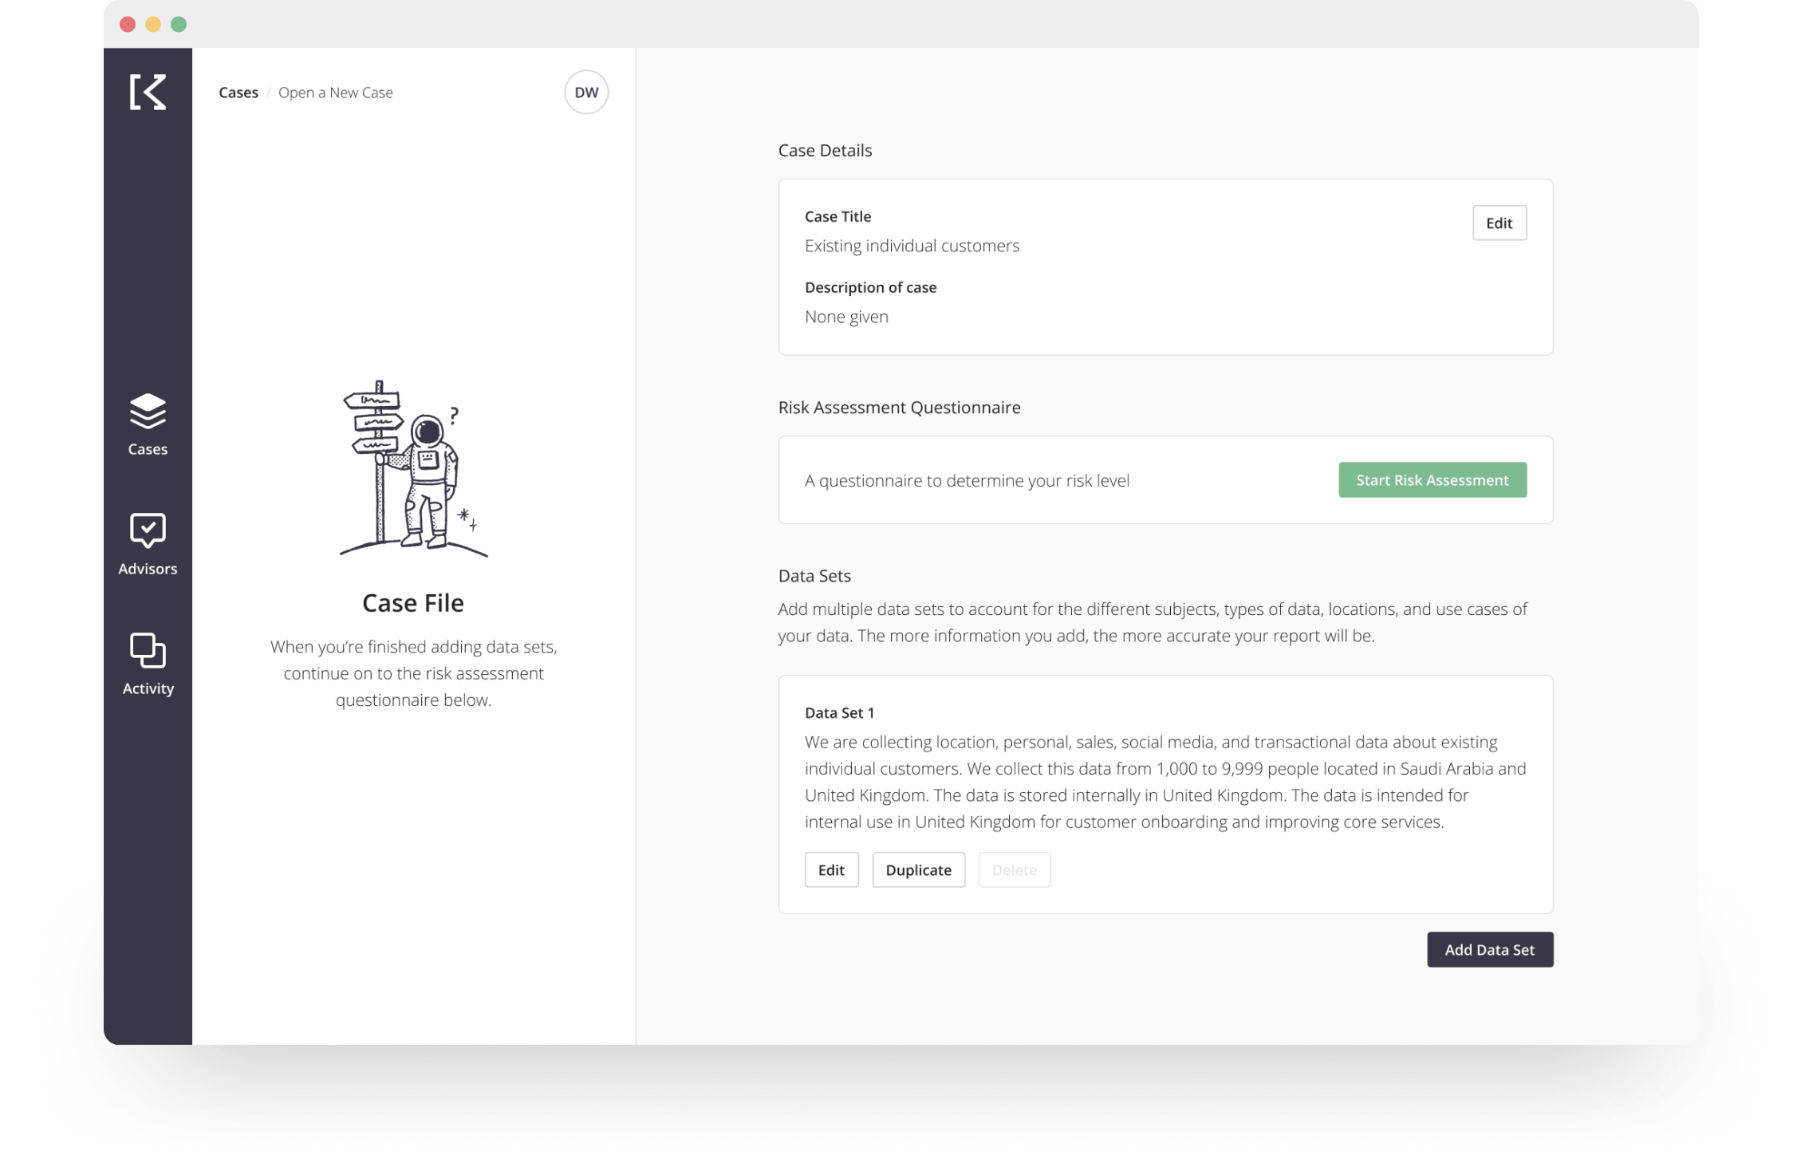This screenshot has width=1801, height=1163.
Task: Edit the case title
Action: click(x=1499, y=223)
